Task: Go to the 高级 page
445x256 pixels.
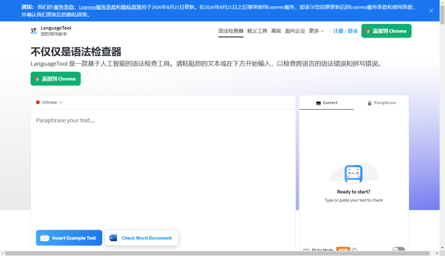Action: 276,31
